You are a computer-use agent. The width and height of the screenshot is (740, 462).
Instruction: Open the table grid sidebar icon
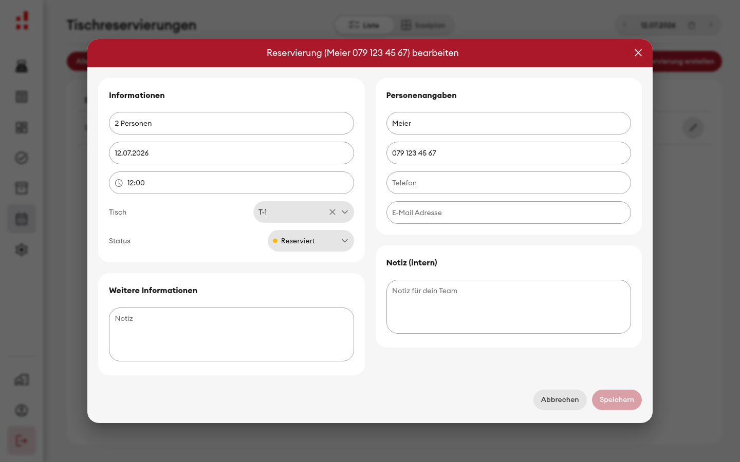22,97
